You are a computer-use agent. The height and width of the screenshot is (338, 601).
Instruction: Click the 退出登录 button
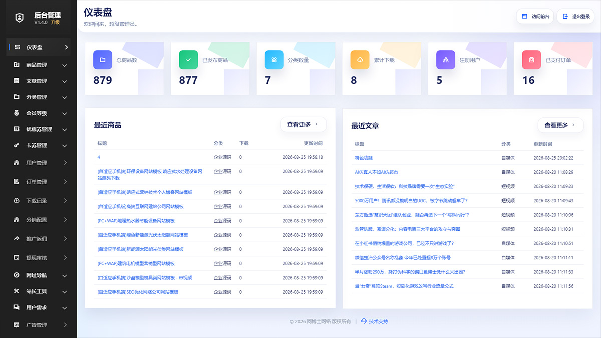pos(575,16)
